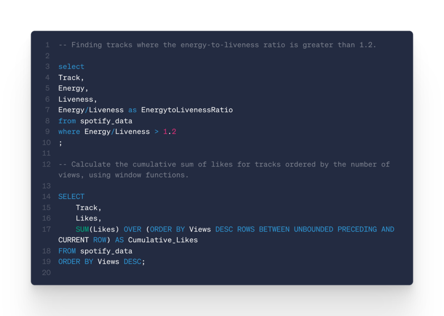Click the uppercase SELECT keyword on line 14
Screen dimensions: 444x316
click(x=71, y=197)
